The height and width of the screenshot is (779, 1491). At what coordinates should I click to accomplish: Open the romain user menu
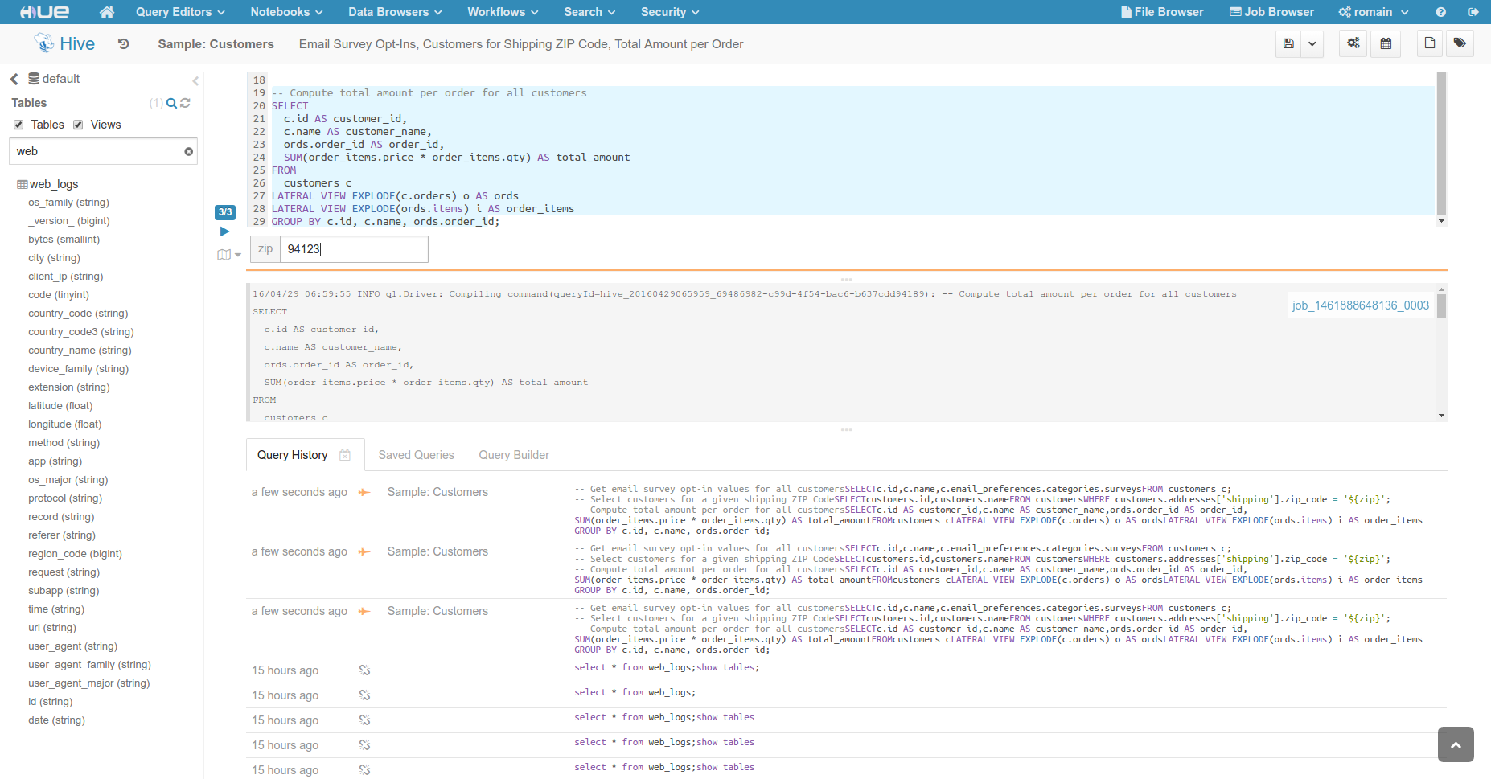point(1373,12)
